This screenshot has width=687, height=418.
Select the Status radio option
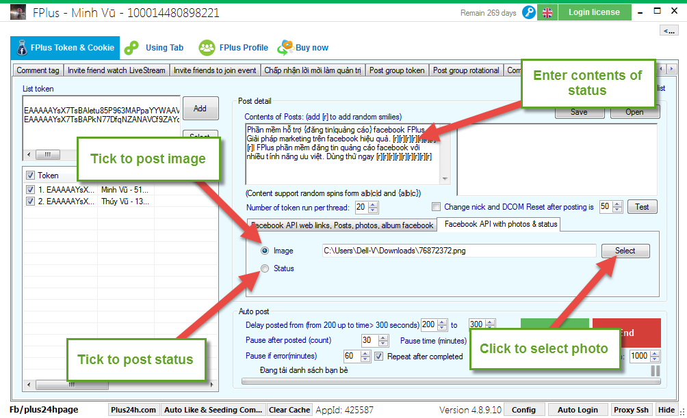click(x=265, y=268)
